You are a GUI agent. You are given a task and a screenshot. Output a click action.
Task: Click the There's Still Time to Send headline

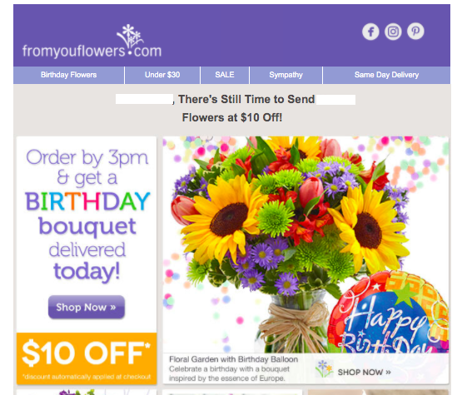pyautogui.click(x=246, y=100)
